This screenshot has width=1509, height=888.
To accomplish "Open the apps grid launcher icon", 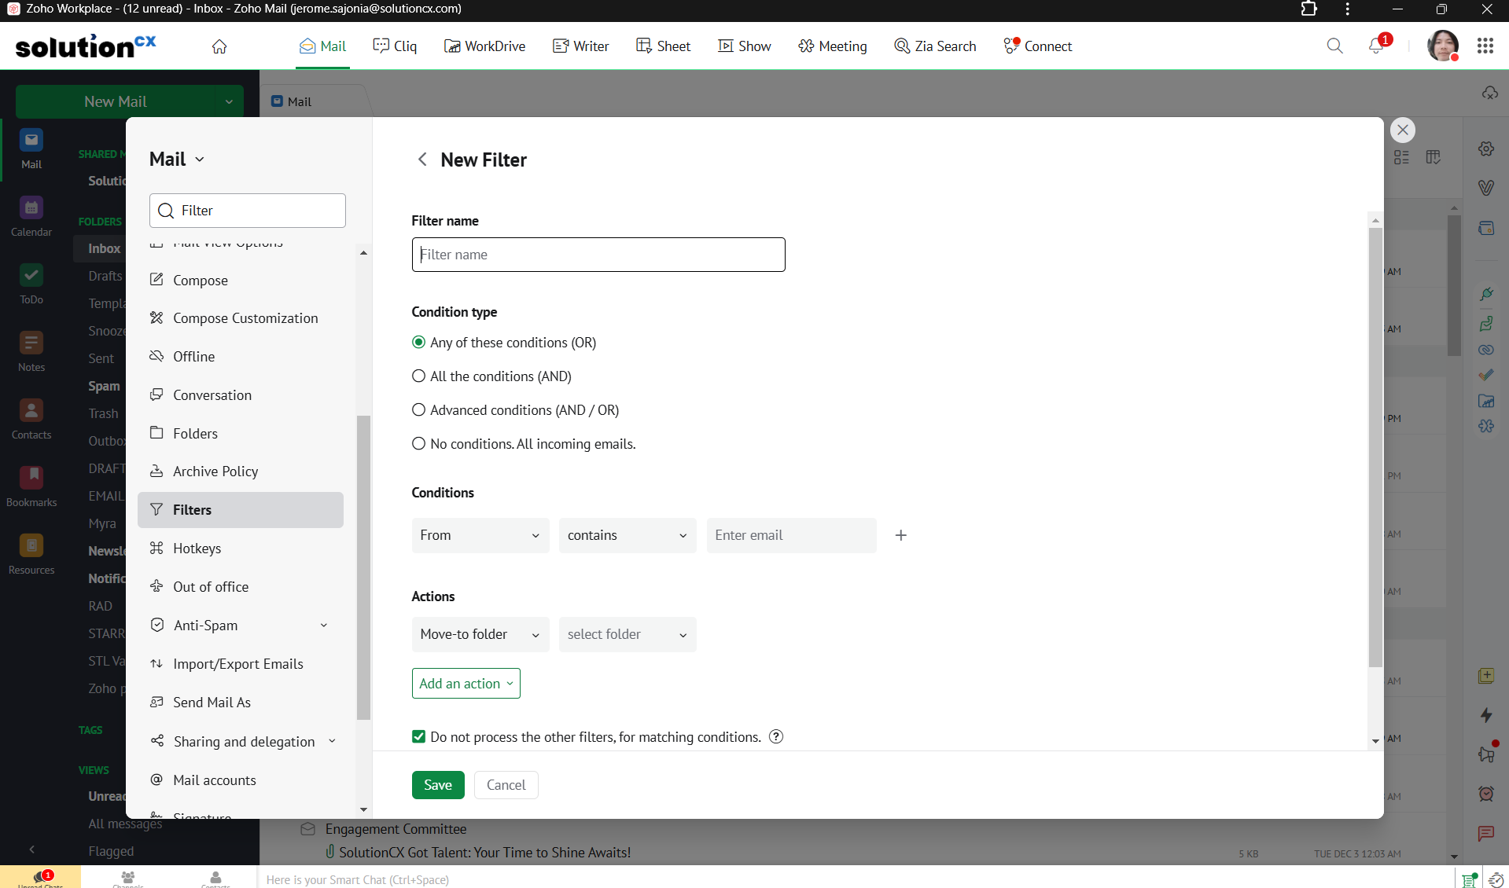I will (x=1485, y=46).
